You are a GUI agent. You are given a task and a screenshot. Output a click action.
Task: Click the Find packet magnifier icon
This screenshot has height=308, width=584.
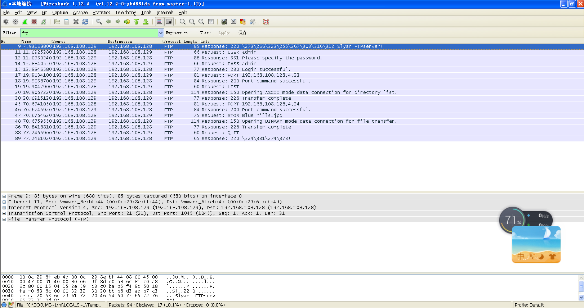[99, 22]
